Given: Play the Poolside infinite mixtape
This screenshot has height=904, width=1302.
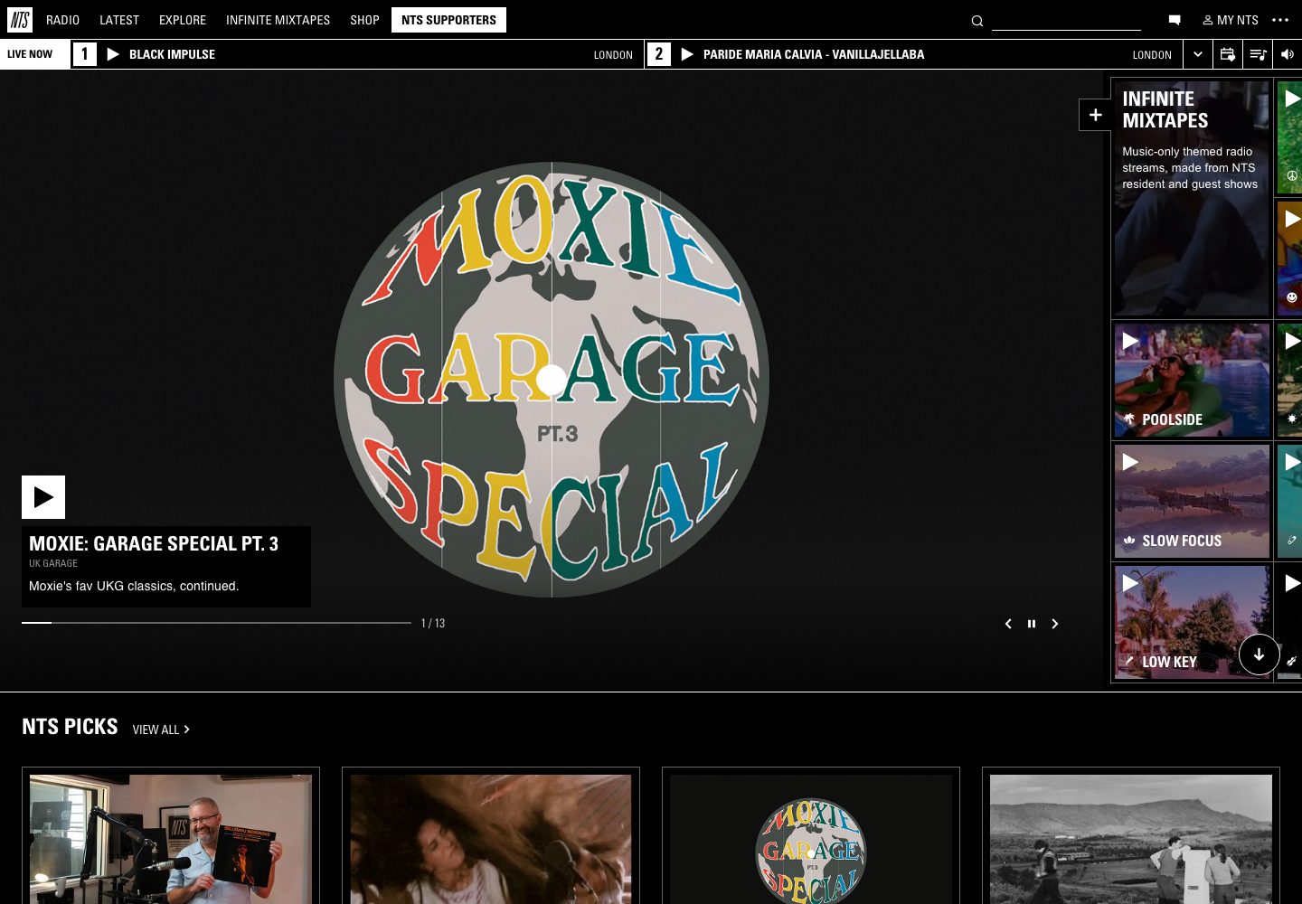Looking at the screenshot, I should coord(1130,341).
